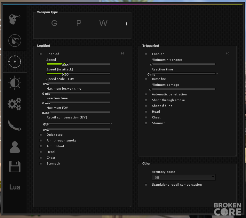Click the Legitbot hotkey bind indicator
The height and width of the screenshot is (218, 246).
(x=123, y=53)
